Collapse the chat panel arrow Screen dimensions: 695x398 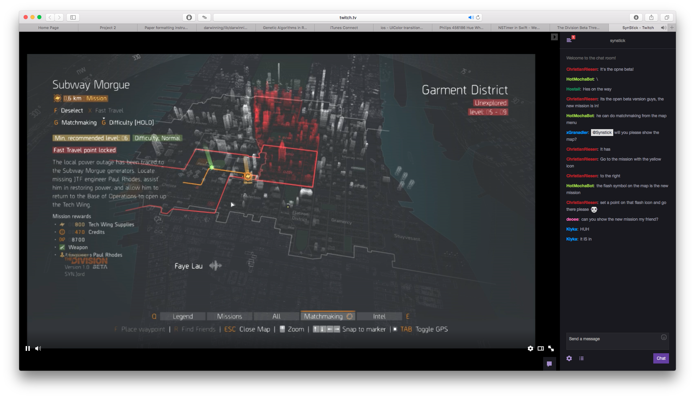click(x=554, y=37)
